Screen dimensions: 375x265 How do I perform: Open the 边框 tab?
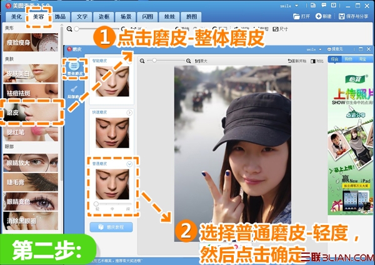click(104, 17)
